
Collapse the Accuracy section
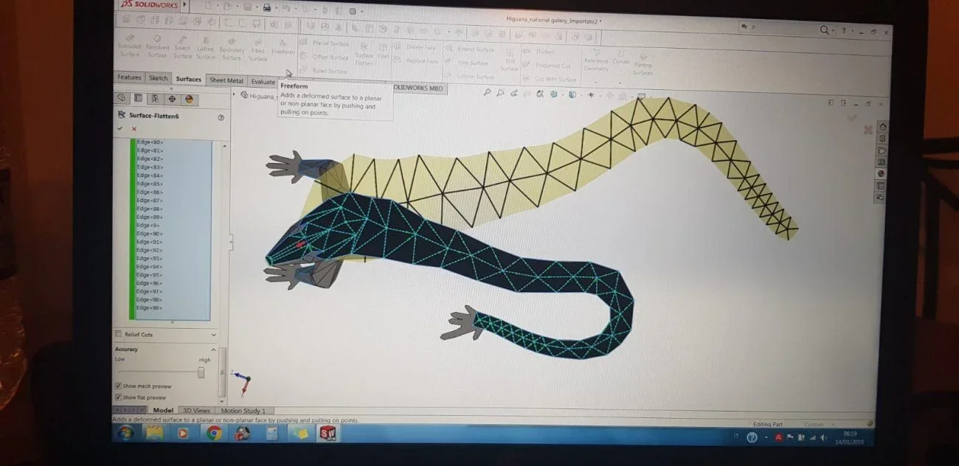coord(214,349)
